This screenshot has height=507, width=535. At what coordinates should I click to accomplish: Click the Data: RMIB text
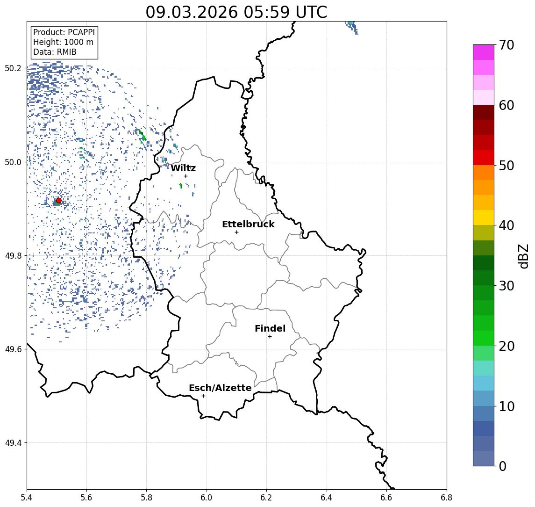[x=55, y=52]
